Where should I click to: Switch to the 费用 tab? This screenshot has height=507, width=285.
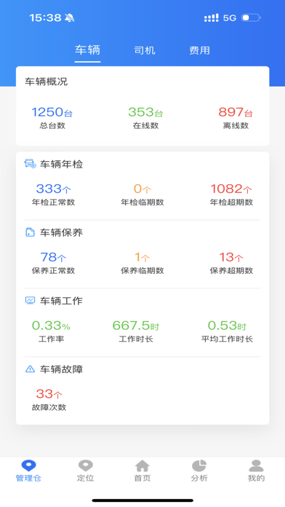pyautogui.click(x=199, y=50)
